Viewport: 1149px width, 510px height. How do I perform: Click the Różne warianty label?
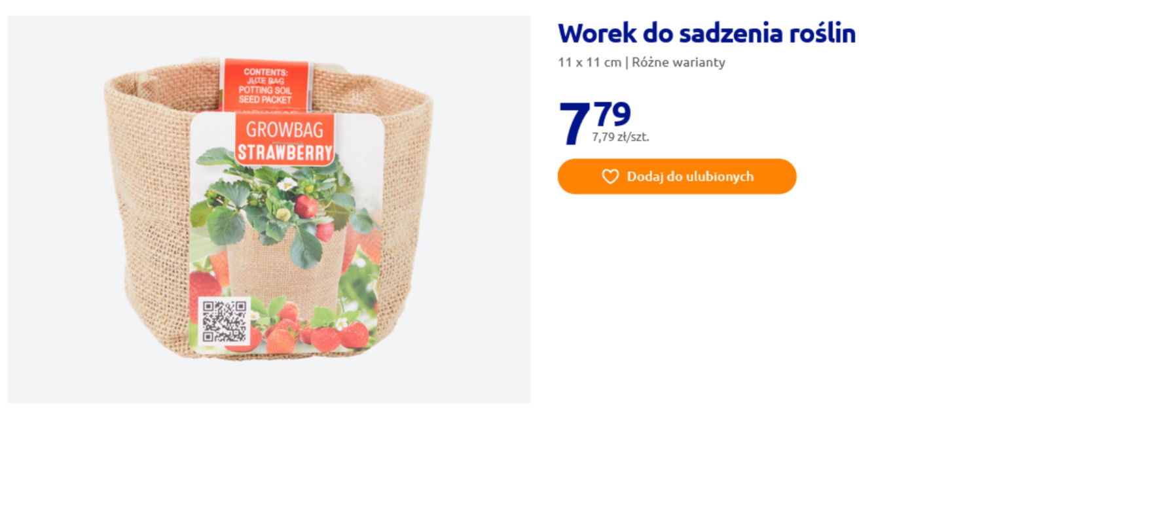(x=678, y=62)
